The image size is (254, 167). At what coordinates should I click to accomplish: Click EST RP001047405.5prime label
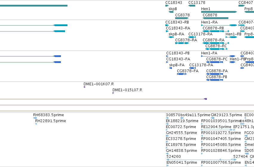[x=221, y=139]
